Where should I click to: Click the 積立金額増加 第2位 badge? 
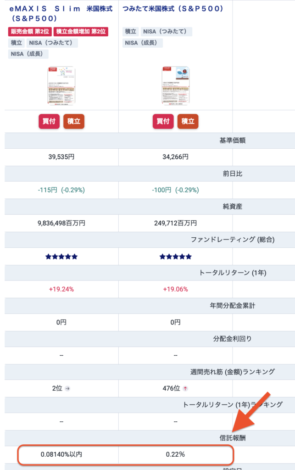click(x=81, y=32)
